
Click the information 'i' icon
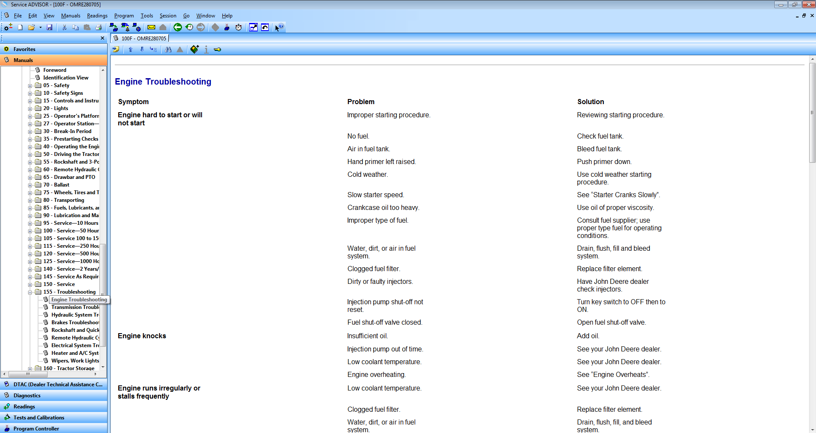tap(206, 49)
